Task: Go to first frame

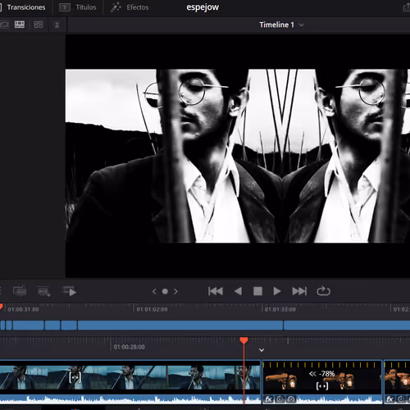Action: pyautogui.click(x=216, y=291)
